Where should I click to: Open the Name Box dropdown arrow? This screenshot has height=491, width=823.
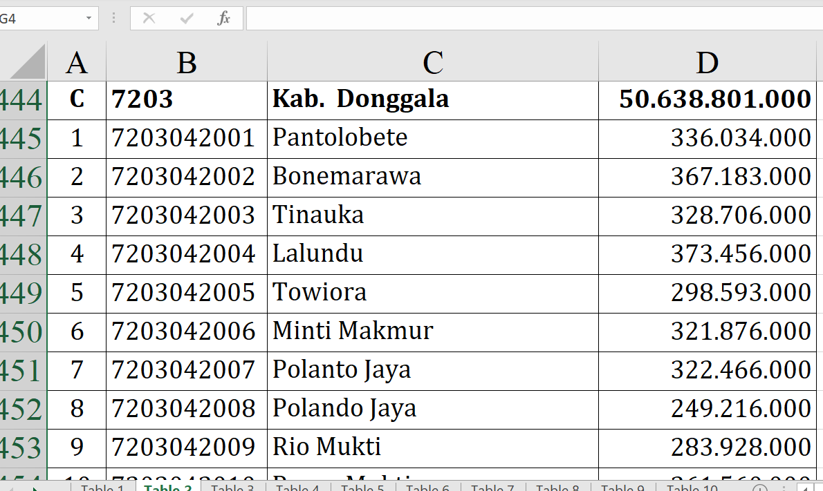coord(89,19)
